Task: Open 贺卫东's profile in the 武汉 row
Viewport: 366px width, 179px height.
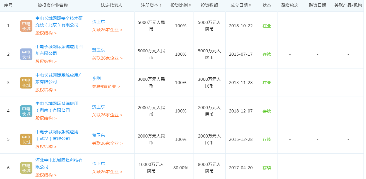Action: pyautogui.click(x=99, y=135)
